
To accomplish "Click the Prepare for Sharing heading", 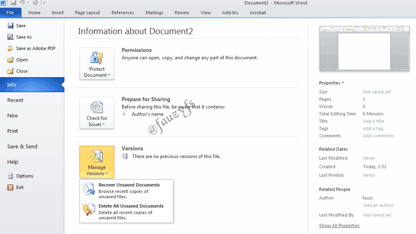I will (x=146, y=99).
